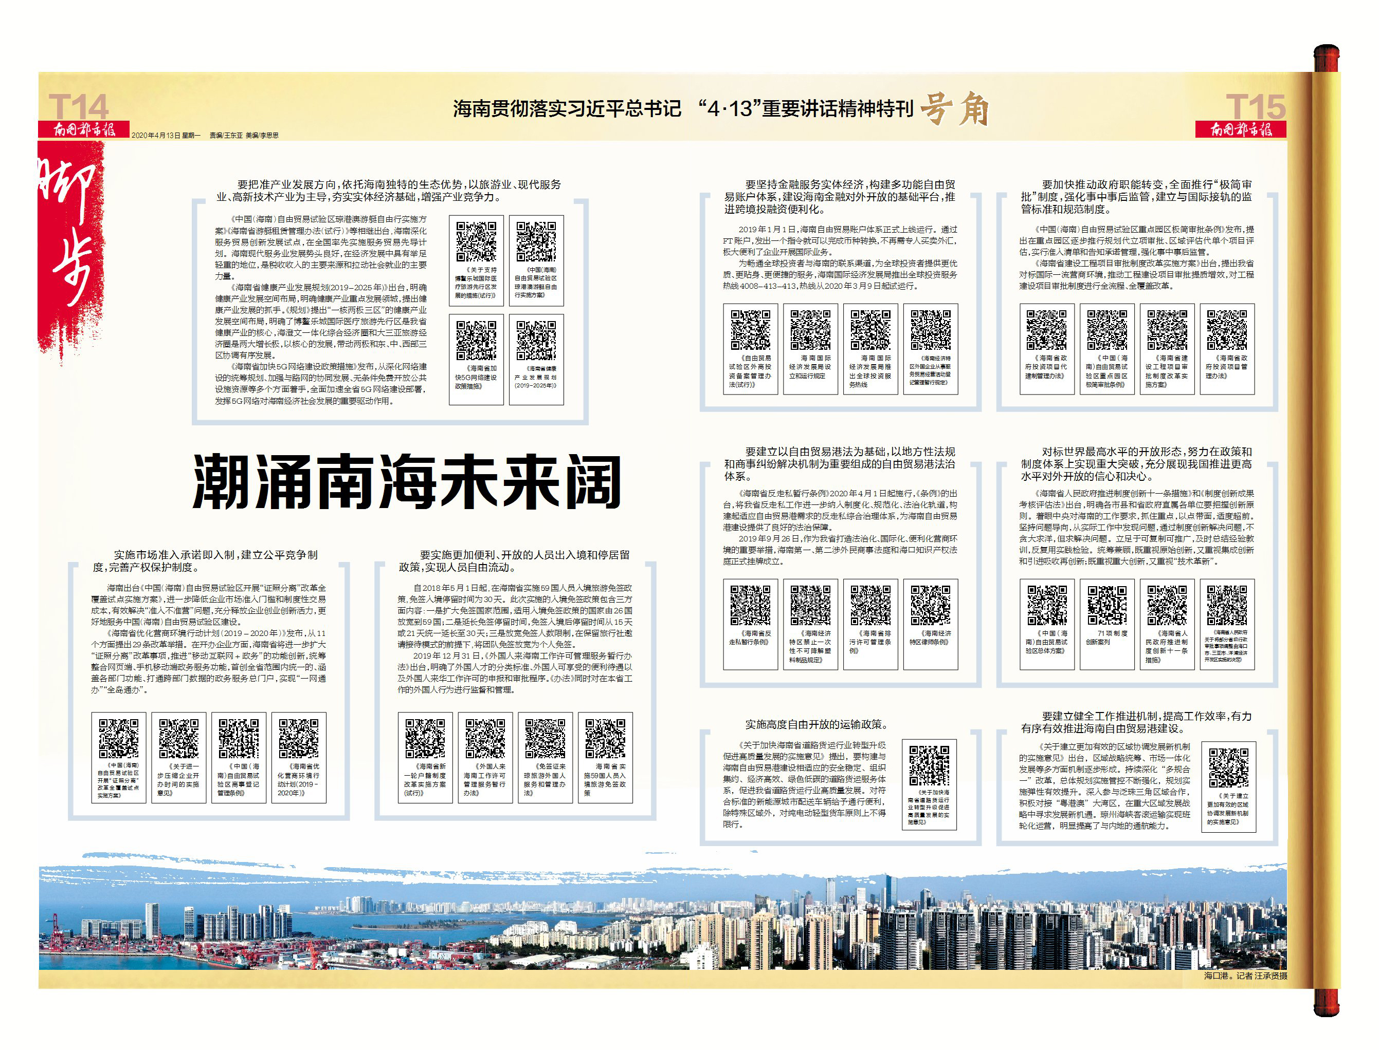Click the red newspaper masthead under T15
Viewport: 1379px width, 1050px height.
[1241, 129]
